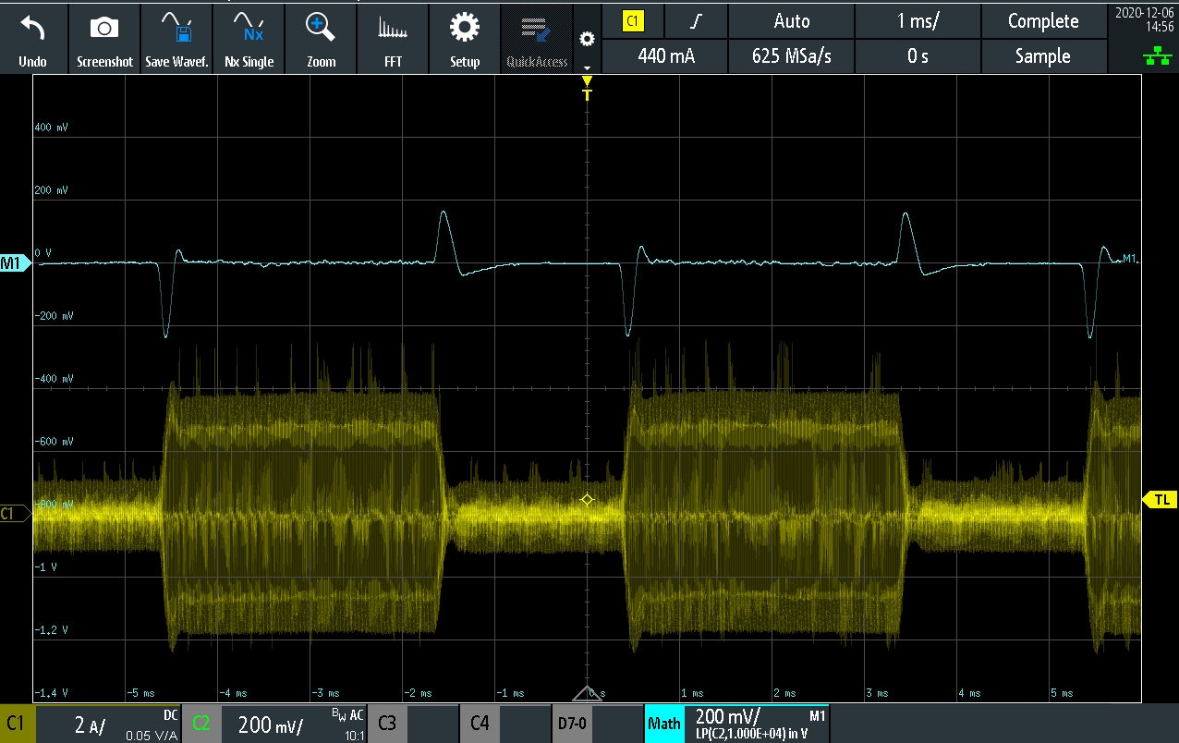Toggle the Math waveform button
This screenshot has width=1179, height=743.
[x=664, y=724]
